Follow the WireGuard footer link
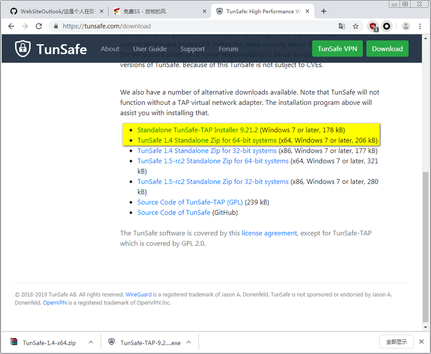431x354 pixels. click(x=138, y=295)
